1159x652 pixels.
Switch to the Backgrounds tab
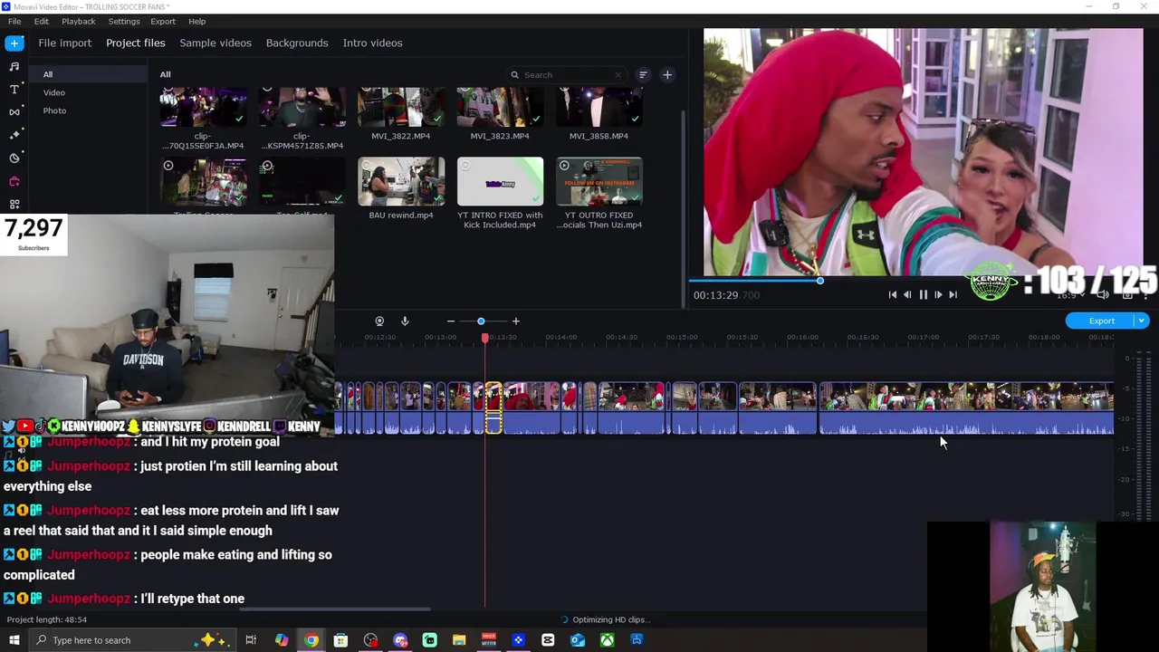pos(297,43)
